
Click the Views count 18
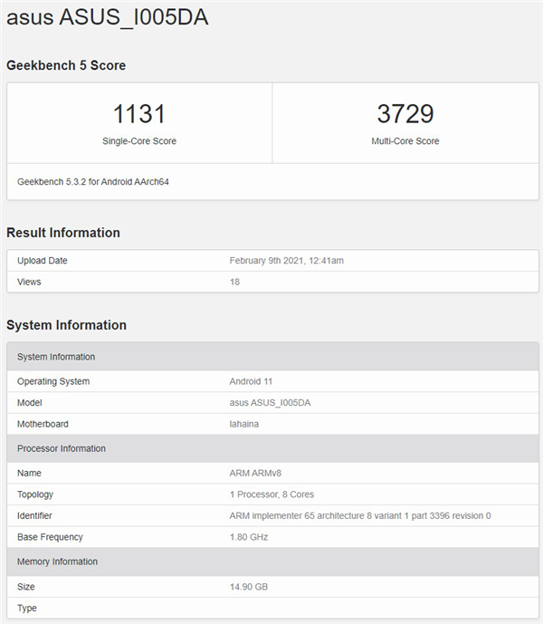235,282
